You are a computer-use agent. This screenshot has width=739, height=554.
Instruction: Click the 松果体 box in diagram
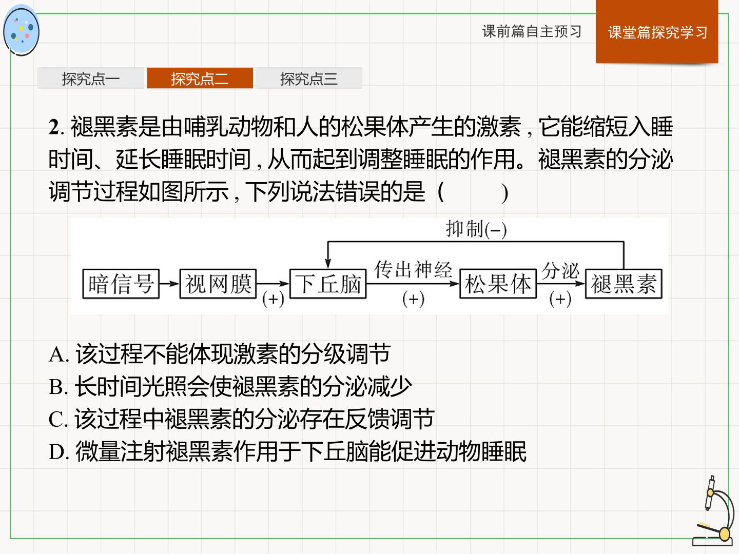[498, 284]
